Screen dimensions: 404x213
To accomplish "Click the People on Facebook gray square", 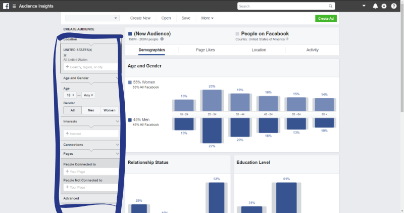I will point(237,34).
